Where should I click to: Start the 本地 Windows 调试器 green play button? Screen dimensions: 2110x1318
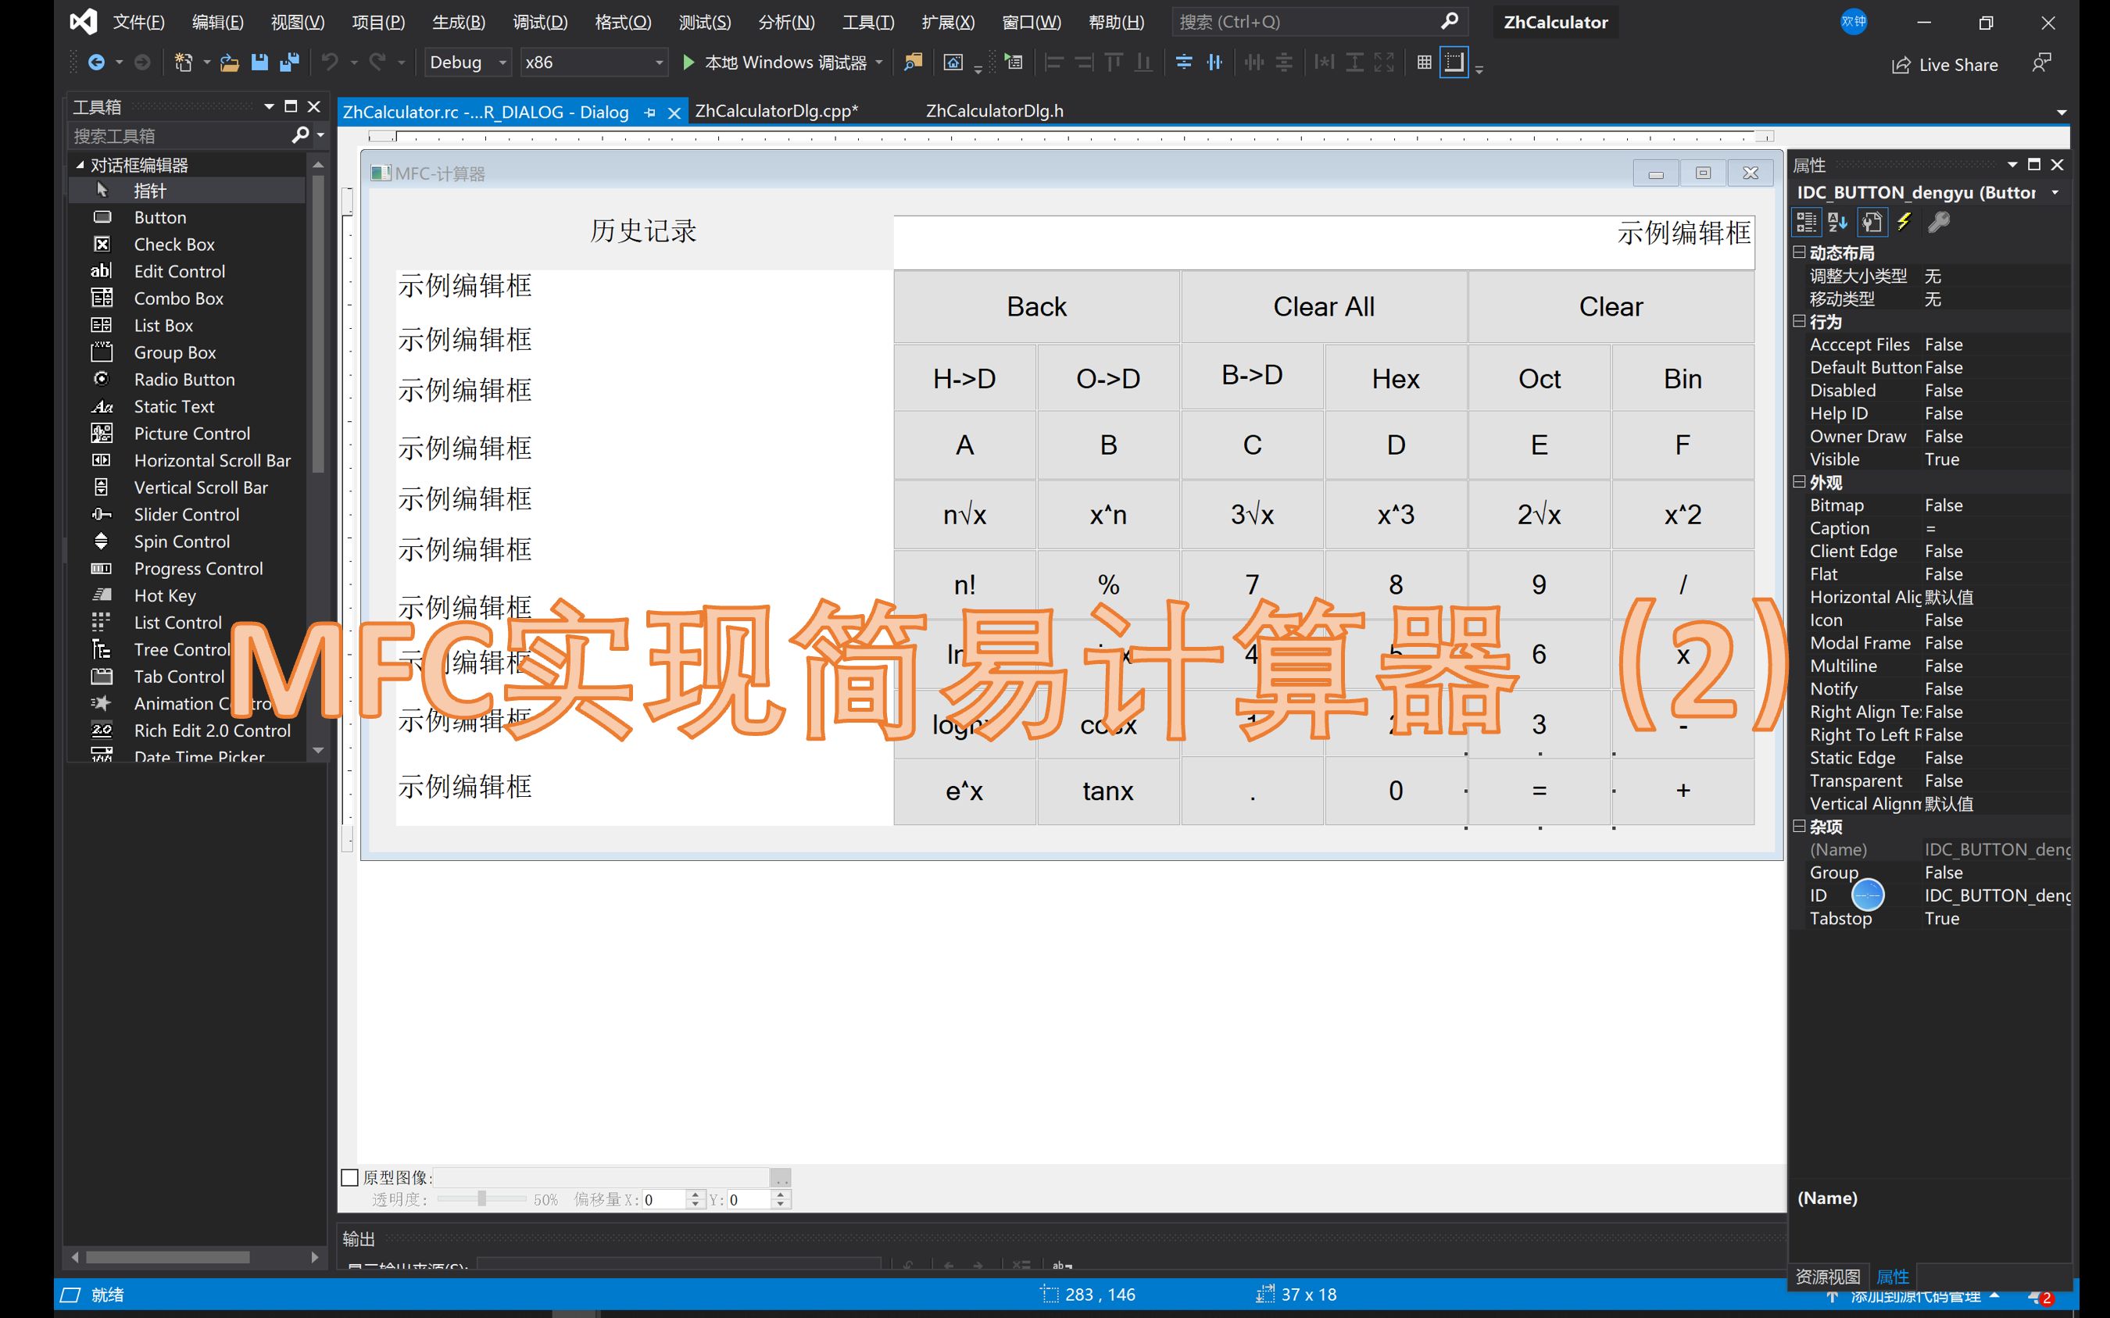click(x=688, y=62)
